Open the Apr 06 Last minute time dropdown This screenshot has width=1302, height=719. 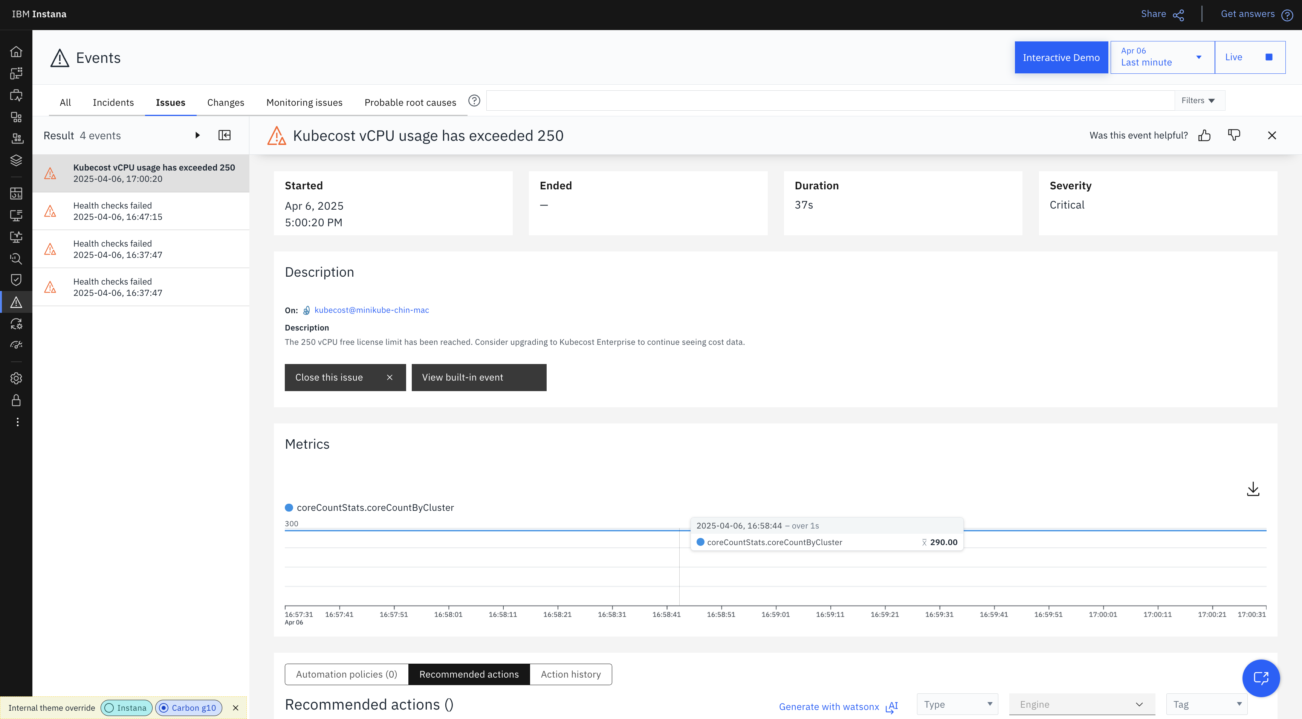(x=1162, y=57)
